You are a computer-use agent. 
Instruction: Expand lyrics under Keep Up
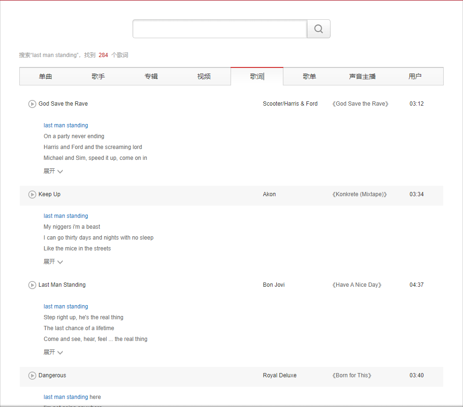click(53, 262)
